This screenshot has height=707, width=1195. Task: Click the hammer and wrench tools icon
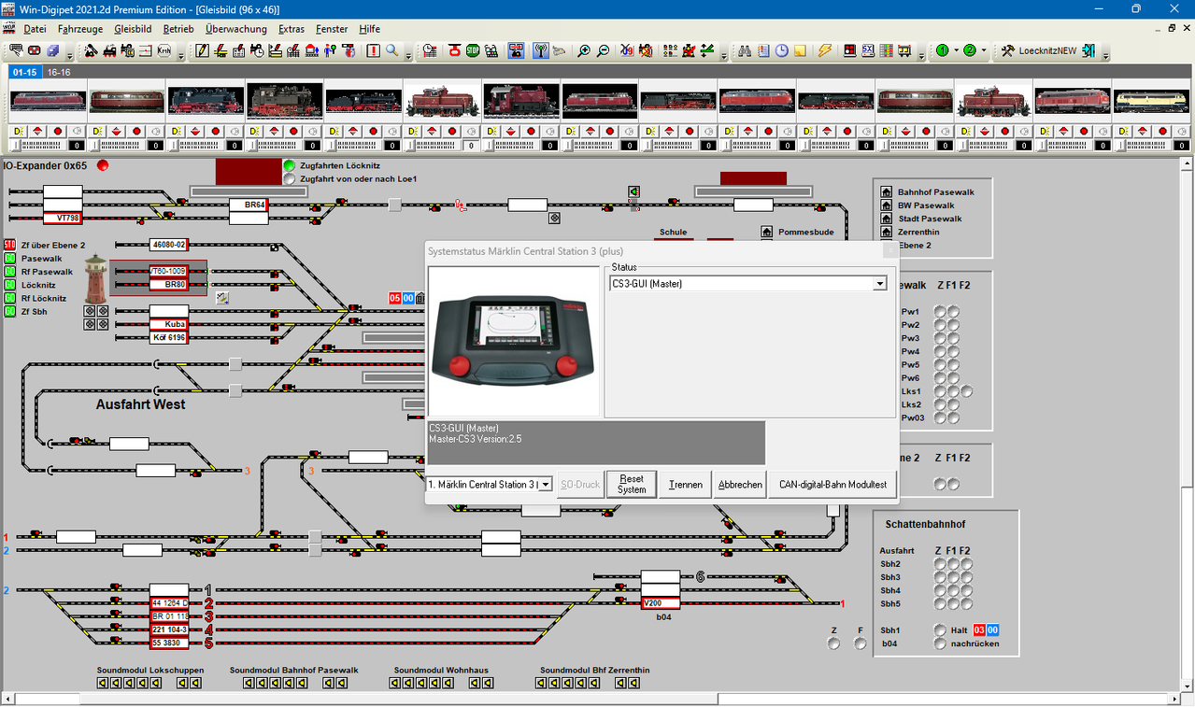(x=1007, y=50)
